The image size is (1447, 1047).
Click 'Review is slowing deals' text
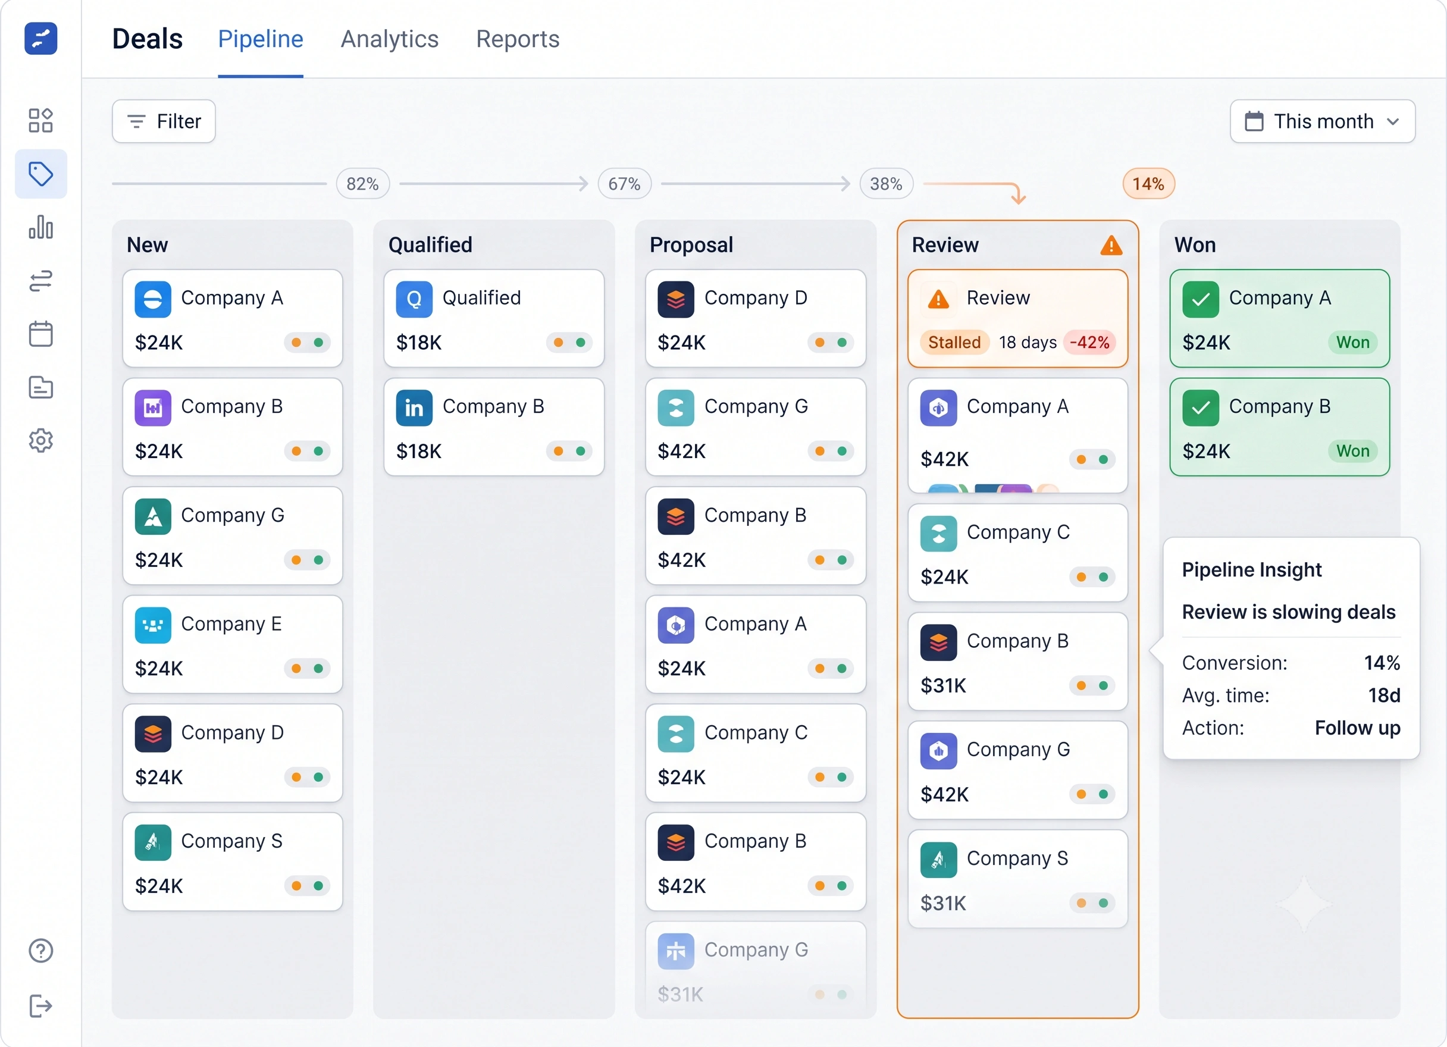(x=1289, y=612)
